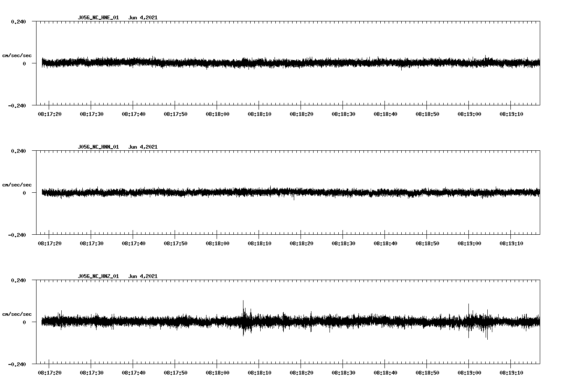Click the 08:18:50 time label under HNN plot

coord(427,244)
